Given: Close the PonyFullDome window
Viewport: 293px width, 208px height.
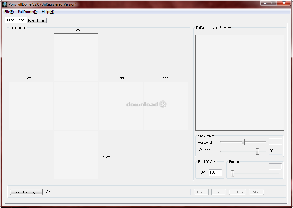Looking at the screenshot, I should tap(284, 3).
